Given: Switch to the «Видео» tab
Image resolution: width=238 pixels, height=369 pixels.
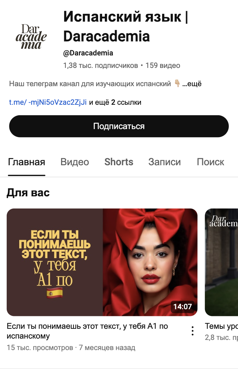Looking at the screenshot, I should (75, 162).
